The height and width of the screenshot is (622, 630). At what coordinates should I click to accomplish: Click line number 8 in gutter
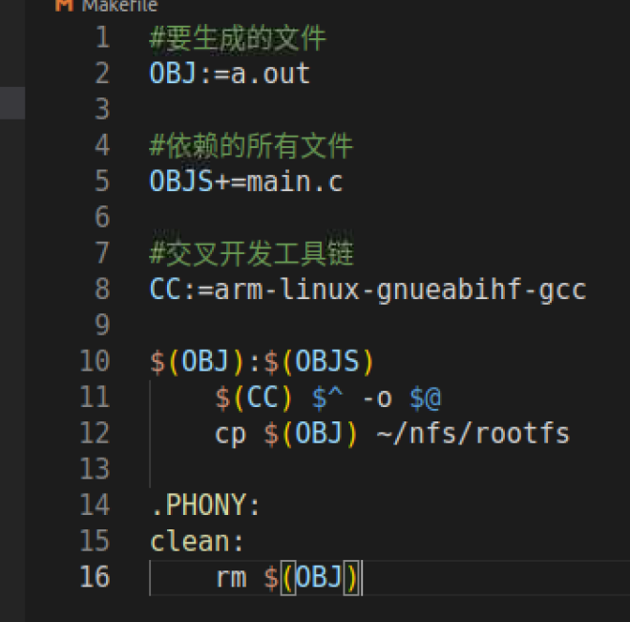[103, 290]
